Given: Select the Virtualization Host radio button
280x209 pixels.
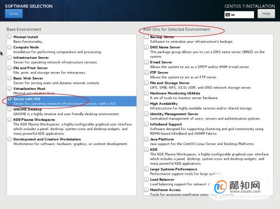Looking at the screenshot, I should click(9, 88).
